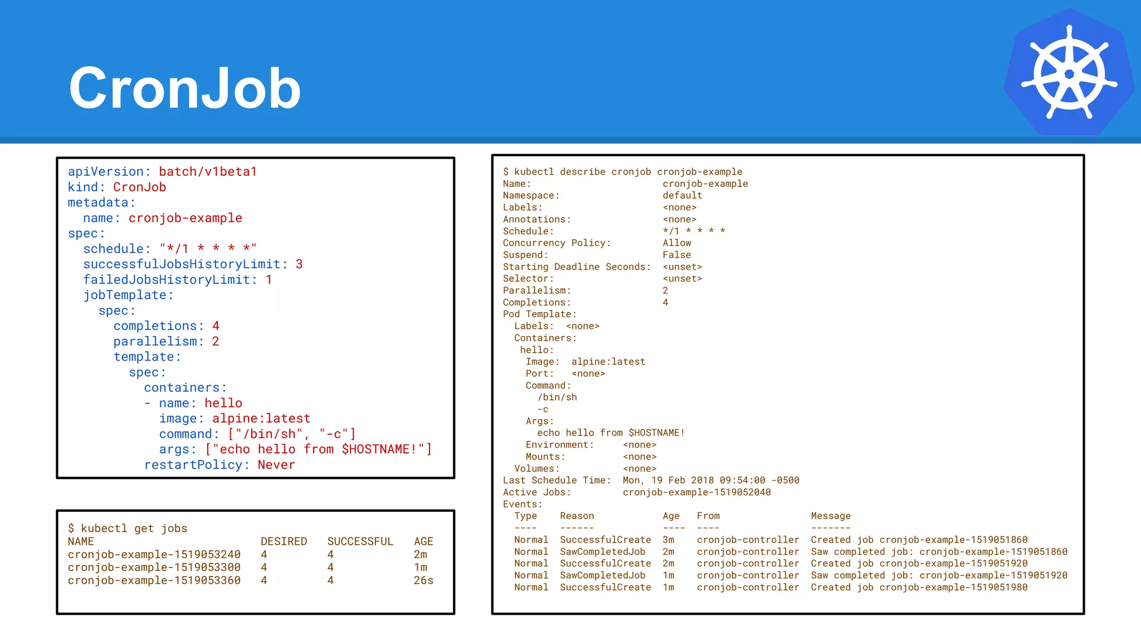This screenshot has height=641, width=1141.
Task: Click the parallelism: 2 line
Action: [x=166, y=342]
